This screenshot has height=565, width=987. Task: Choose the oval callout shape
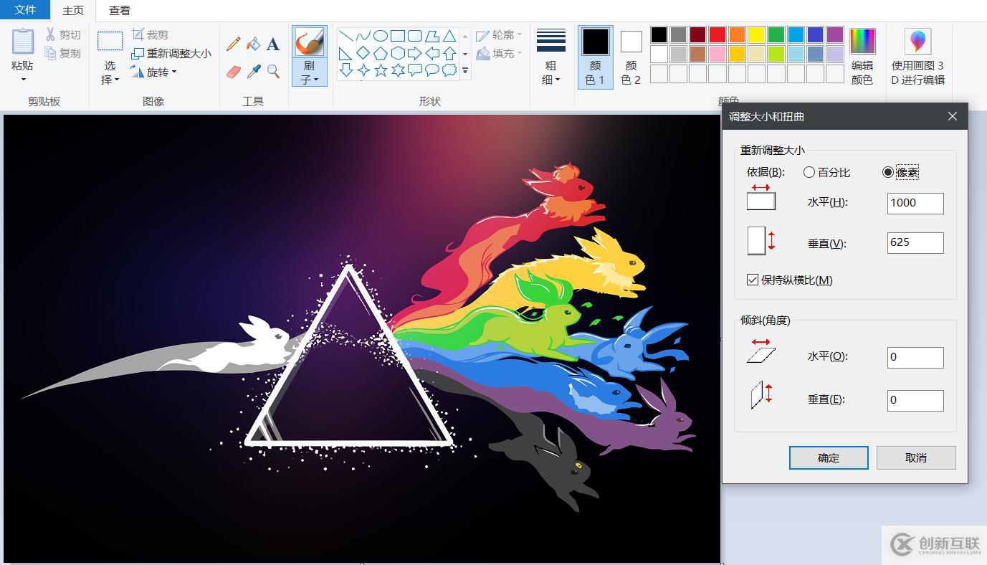432,70
